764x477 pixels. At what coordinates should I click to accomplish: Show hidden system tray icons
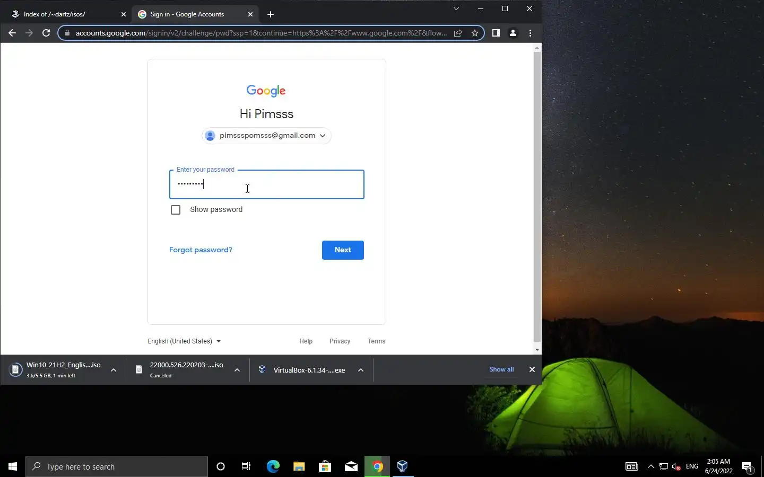(651, 466)
